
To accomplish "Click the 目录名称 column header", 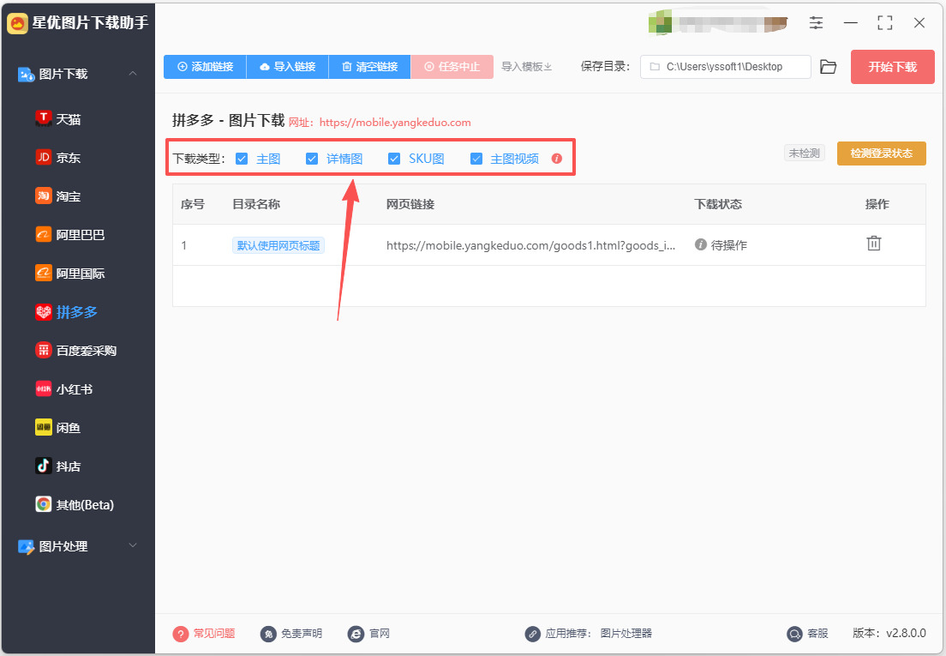I will (256, 204).
